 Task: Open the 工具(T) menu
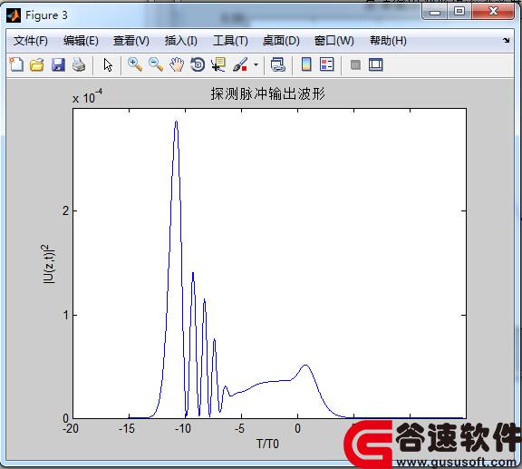[230, 41]
